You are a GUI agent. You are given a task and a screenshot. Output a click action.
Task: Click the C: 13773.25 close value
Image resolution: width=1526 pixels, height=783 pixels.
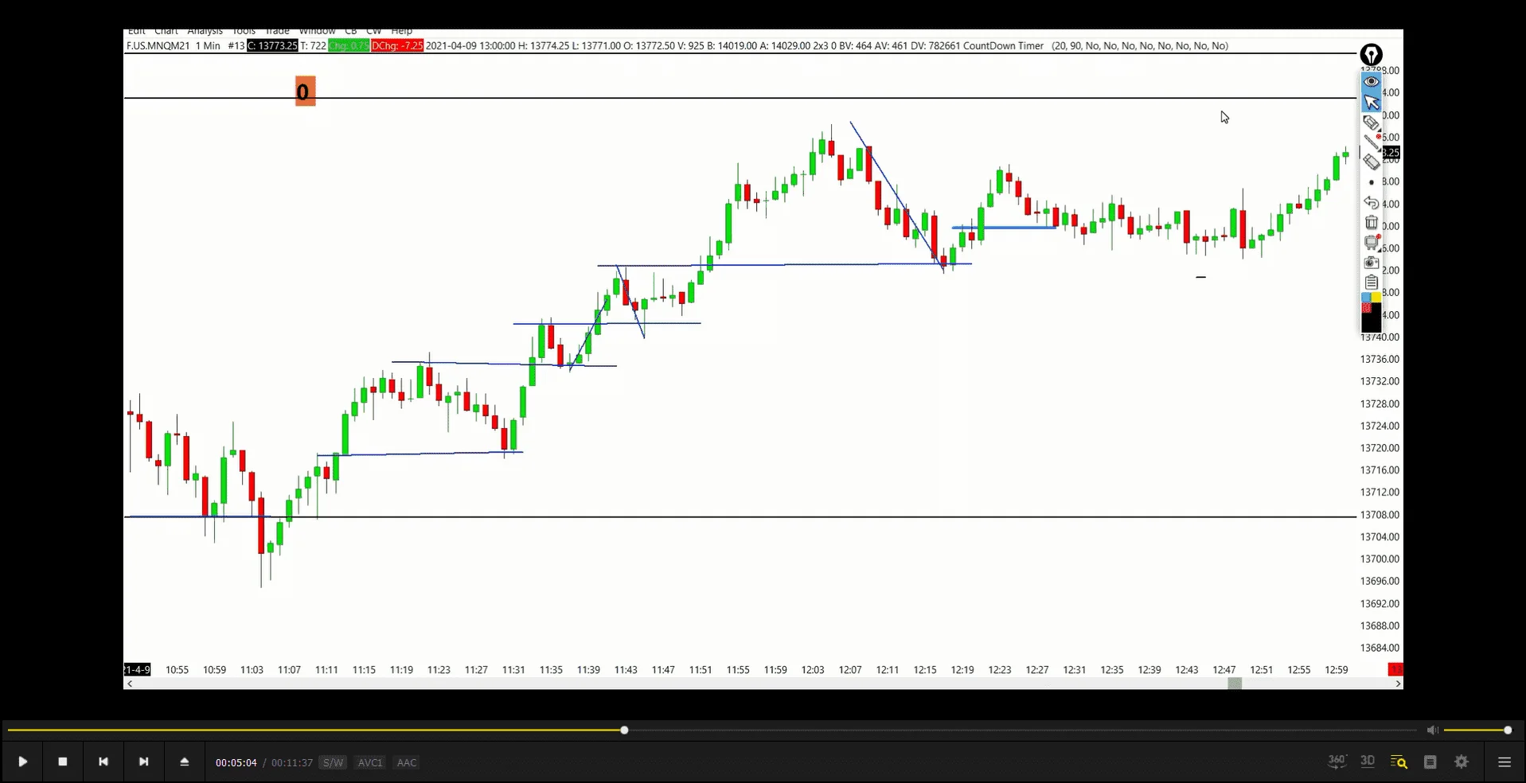pos(272,46)
